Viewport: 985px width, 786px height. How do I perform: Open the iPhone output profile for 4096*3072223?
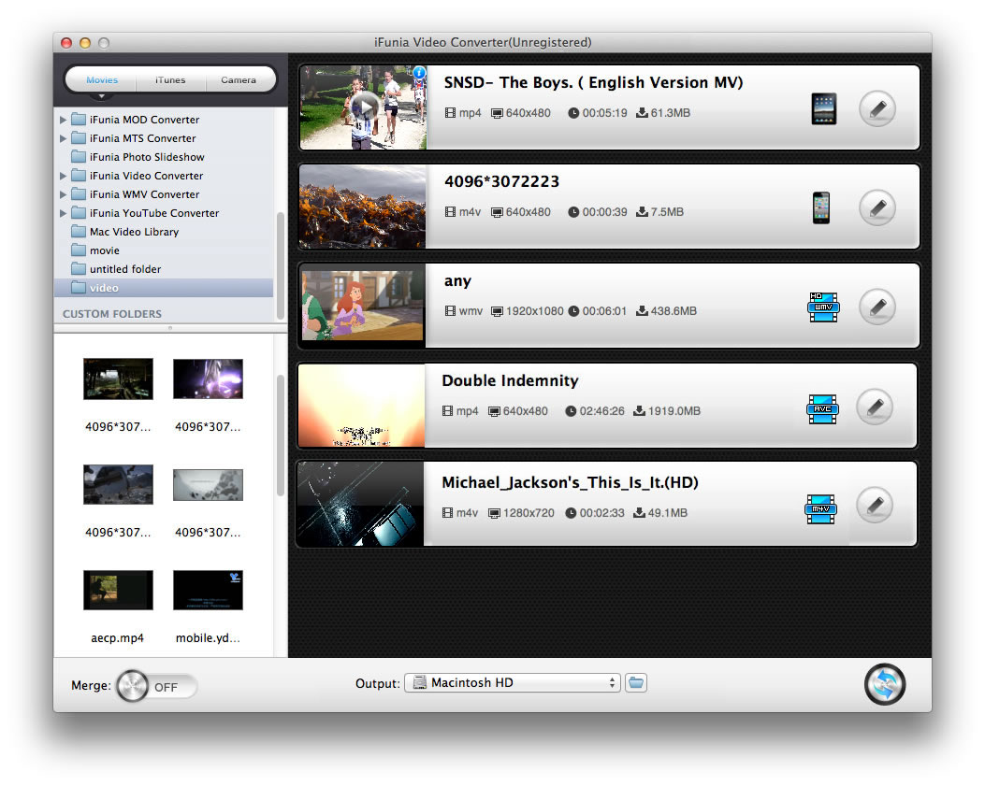point(821,207)
